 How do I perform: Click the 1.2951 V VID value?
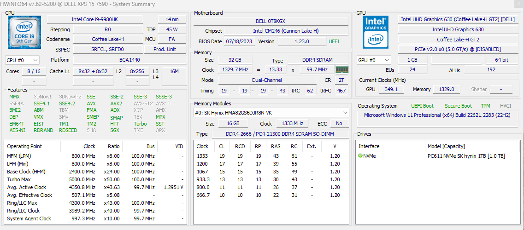[173, 187]
